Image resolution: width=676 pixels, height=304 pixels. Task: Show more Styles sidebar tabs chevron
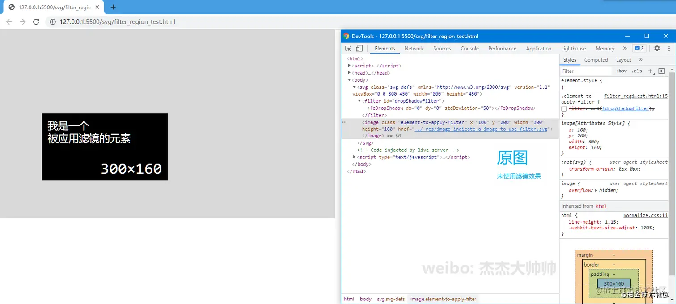click(x=641, y=60)
